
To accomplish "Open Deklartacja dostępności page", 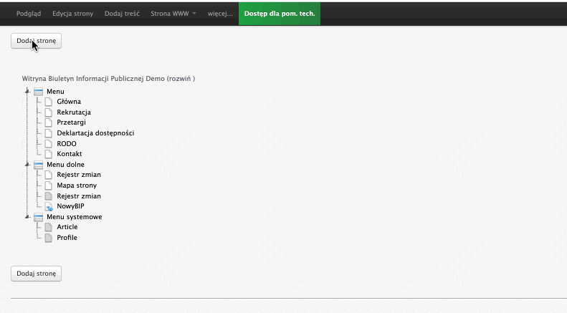I will click(95, 133).
